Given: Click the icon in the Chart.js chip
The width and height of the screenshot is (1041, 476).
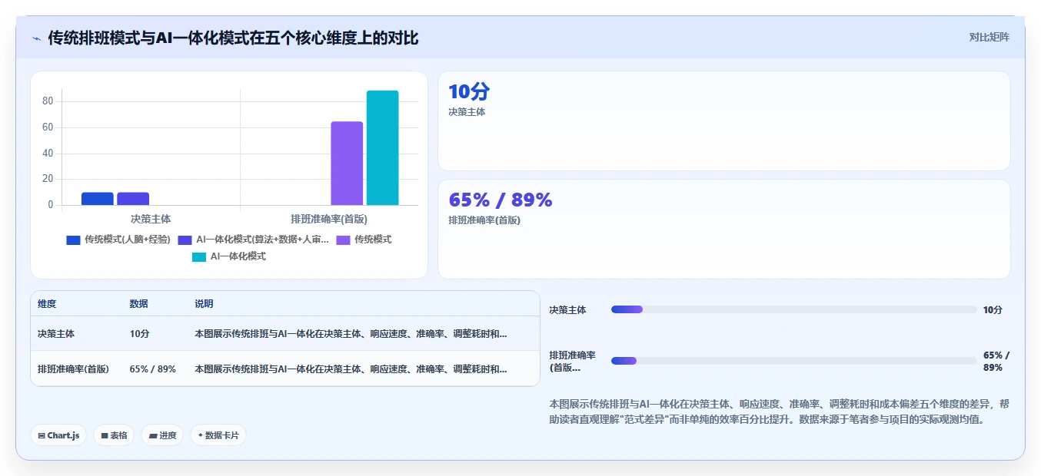Looking at the screenshot, I should (x=42, y=435).
